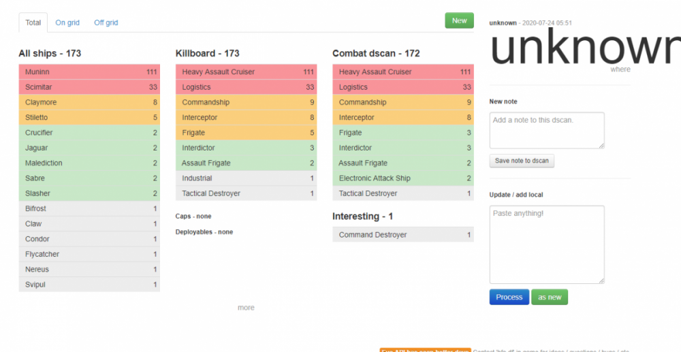Click Logistics row in Combat dscan
The height and width of the screenshot is (352, 681).
403,87
